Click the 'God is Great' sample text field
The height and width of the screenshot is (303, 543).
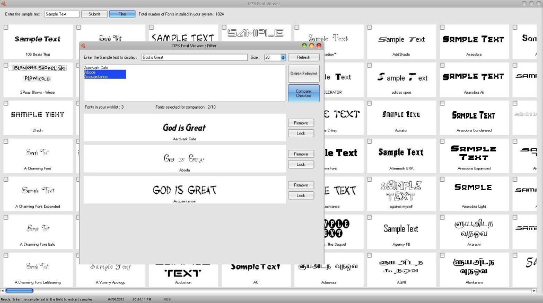pos(194,57)
